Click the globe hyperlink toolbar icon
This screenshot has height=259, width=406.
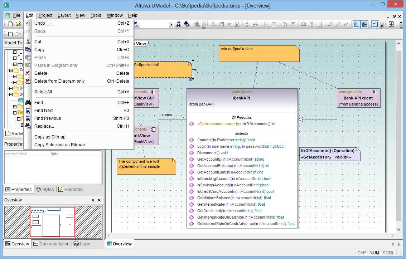[197, 24]
